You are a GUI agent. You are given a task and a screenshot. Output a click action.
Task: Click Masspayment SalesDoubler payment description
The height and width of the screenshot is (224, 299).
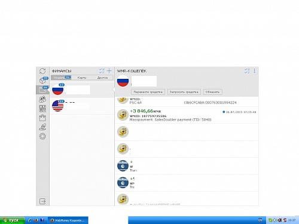[x=170, y=119]
